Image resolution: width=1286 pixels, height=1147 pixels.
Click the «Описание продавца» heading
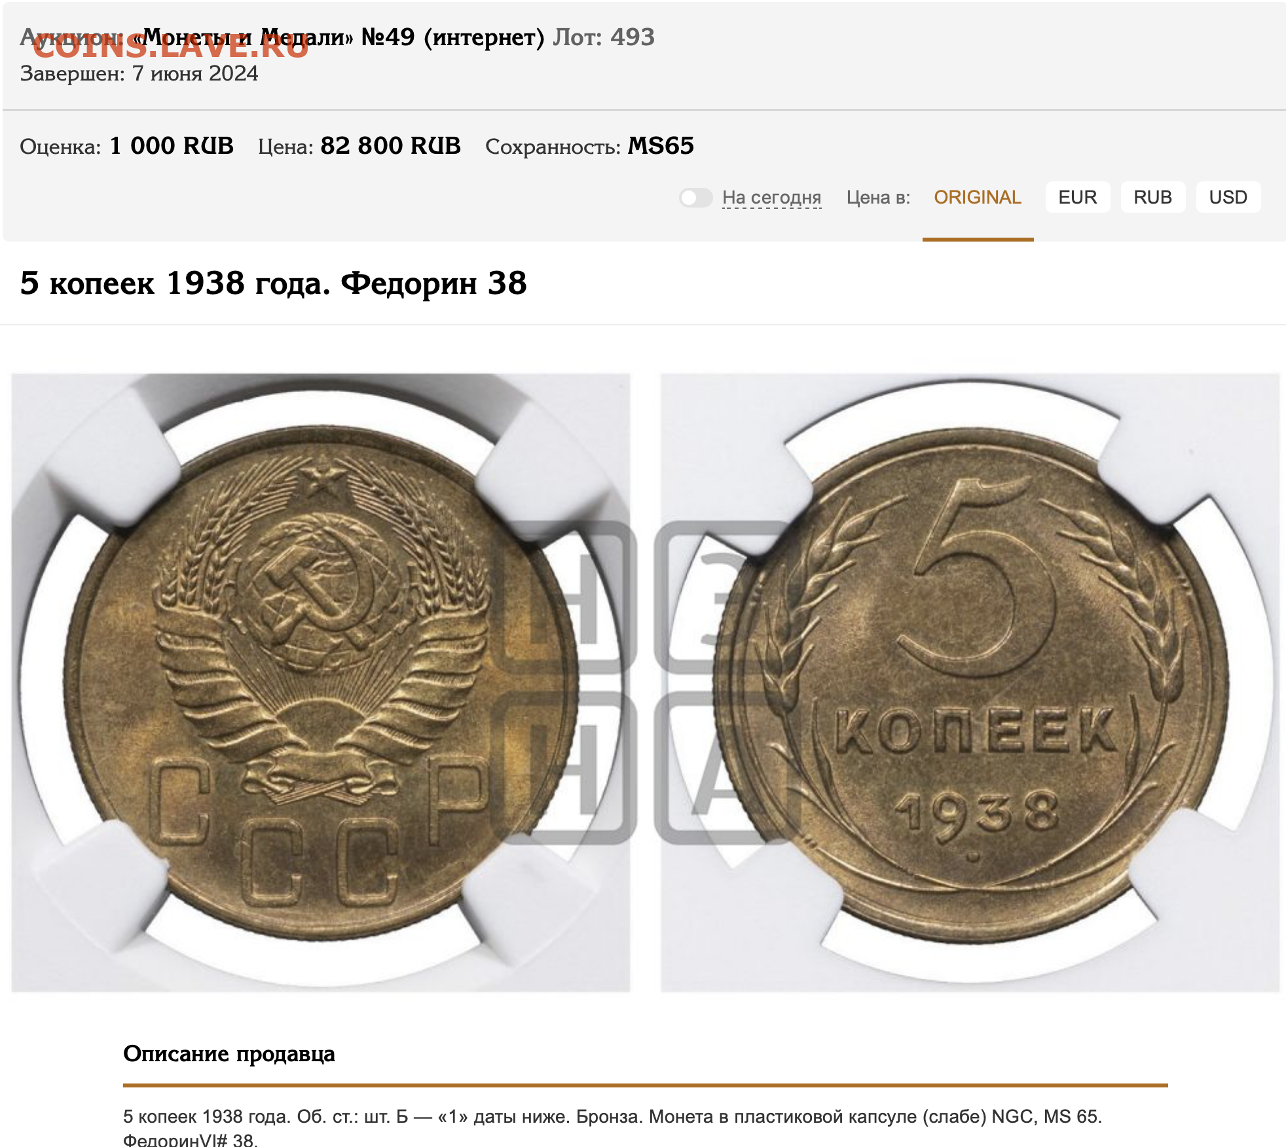[229, 1053]
